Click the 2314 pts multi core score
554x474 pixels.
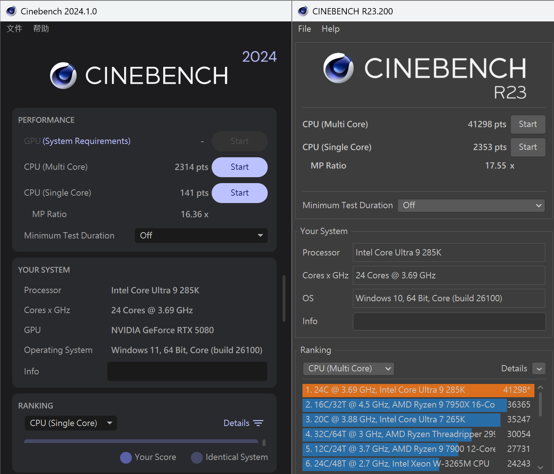tap(191, 167)
